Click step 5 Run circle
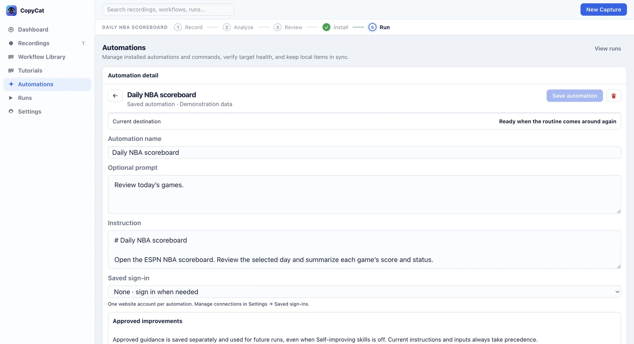The width and height of the screenshot is (634, 344). click(372, 27)
